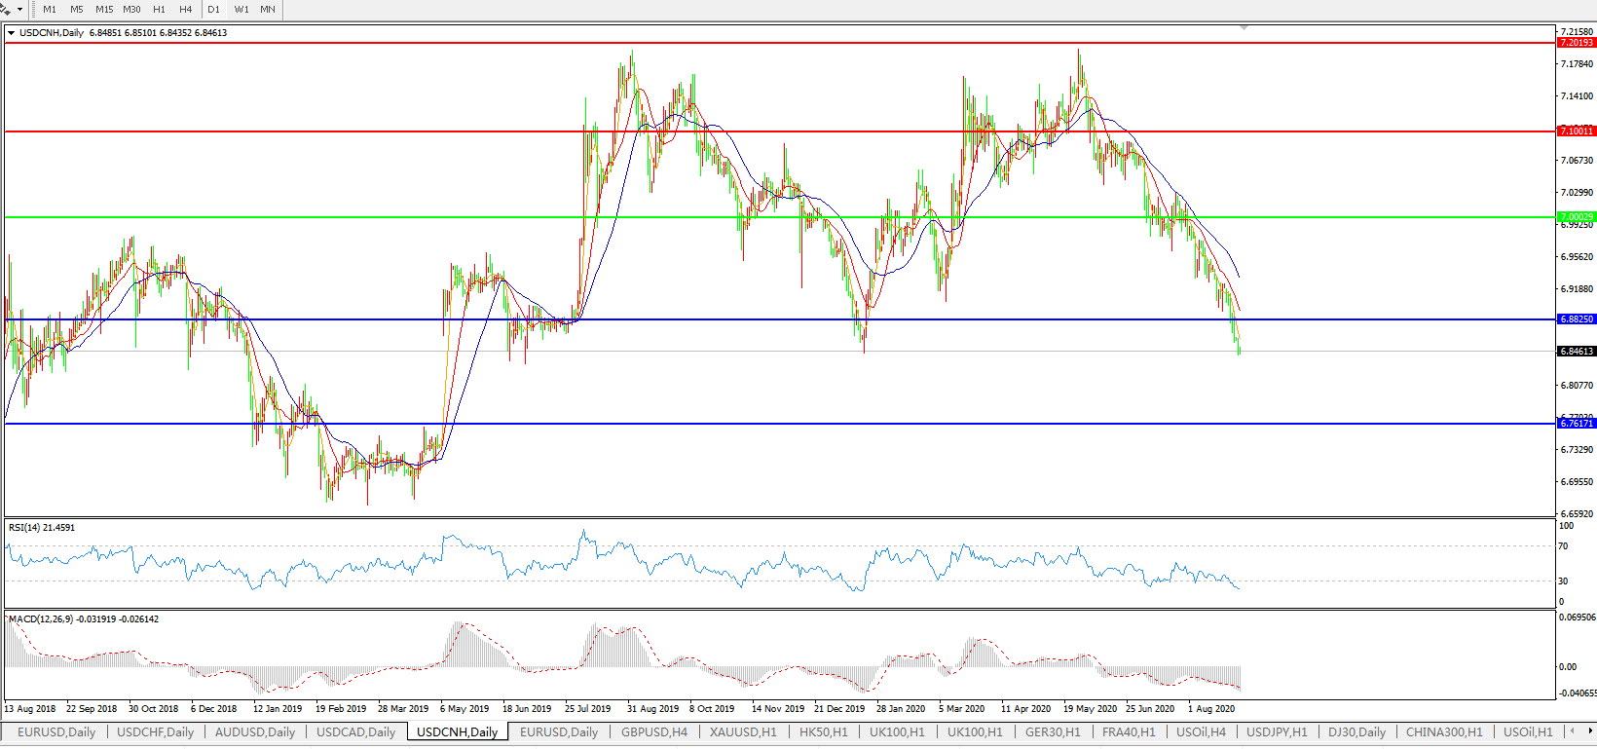Switch the chart to the M1 timeframe
The width and height of the screenshot is (1597, 749).
point(50,10)
